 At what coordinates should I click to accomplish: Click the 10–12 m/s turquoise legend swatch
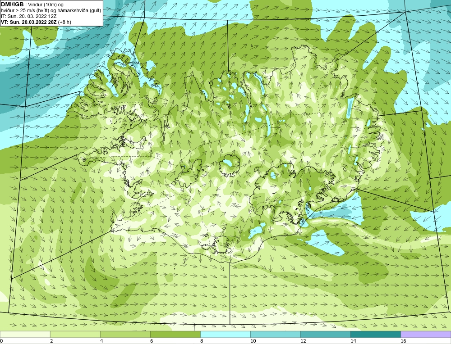(x=276, y=334)
